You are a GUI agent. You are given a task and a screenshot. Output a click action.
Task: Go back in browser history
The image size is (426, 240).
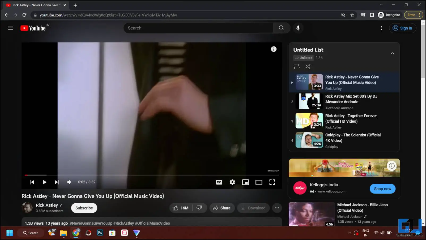(7, 15)
